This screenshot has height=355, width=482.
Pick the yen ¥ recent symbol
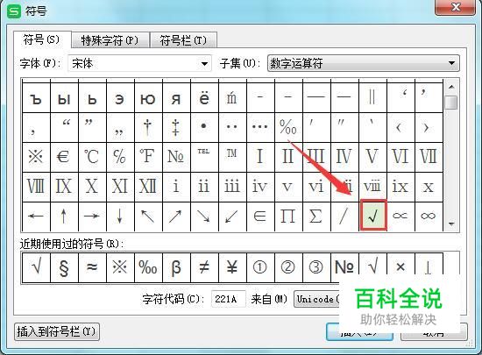coord(231,267)
